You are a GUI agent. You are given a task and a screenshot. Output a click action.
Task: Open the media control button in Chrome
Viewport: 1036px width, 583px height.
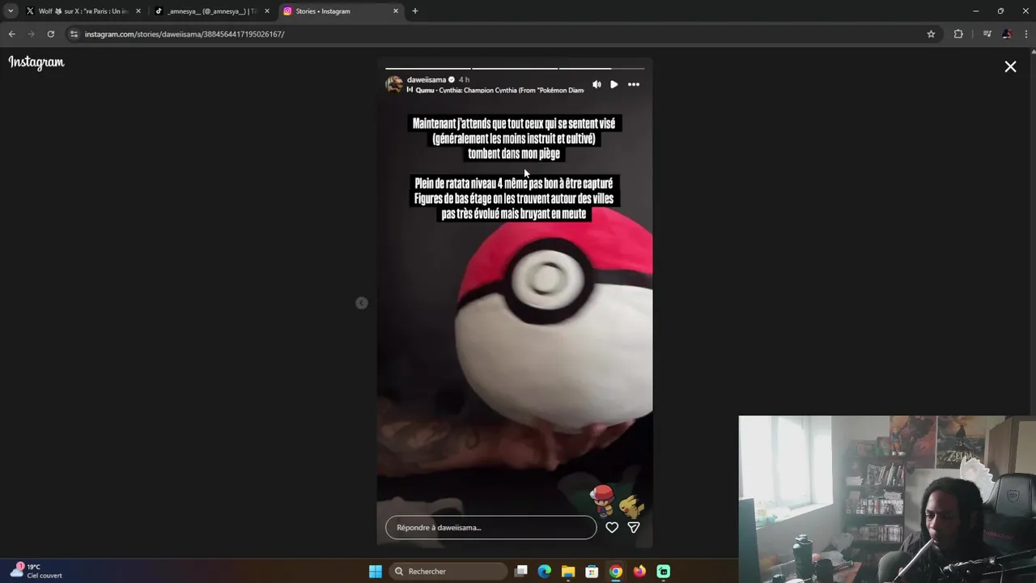(x=987, y=34)
